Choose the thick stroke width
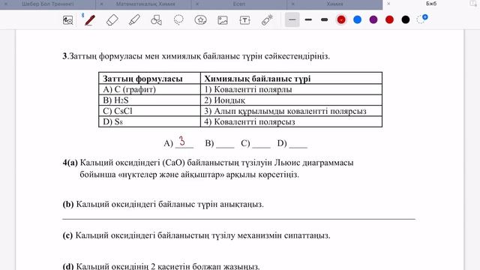Screen dimensions: 480x270 click(x=325, y=20)
